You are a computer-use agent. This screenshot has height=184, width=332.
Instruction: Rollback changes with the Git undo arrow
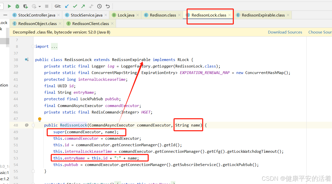[108, 6]
